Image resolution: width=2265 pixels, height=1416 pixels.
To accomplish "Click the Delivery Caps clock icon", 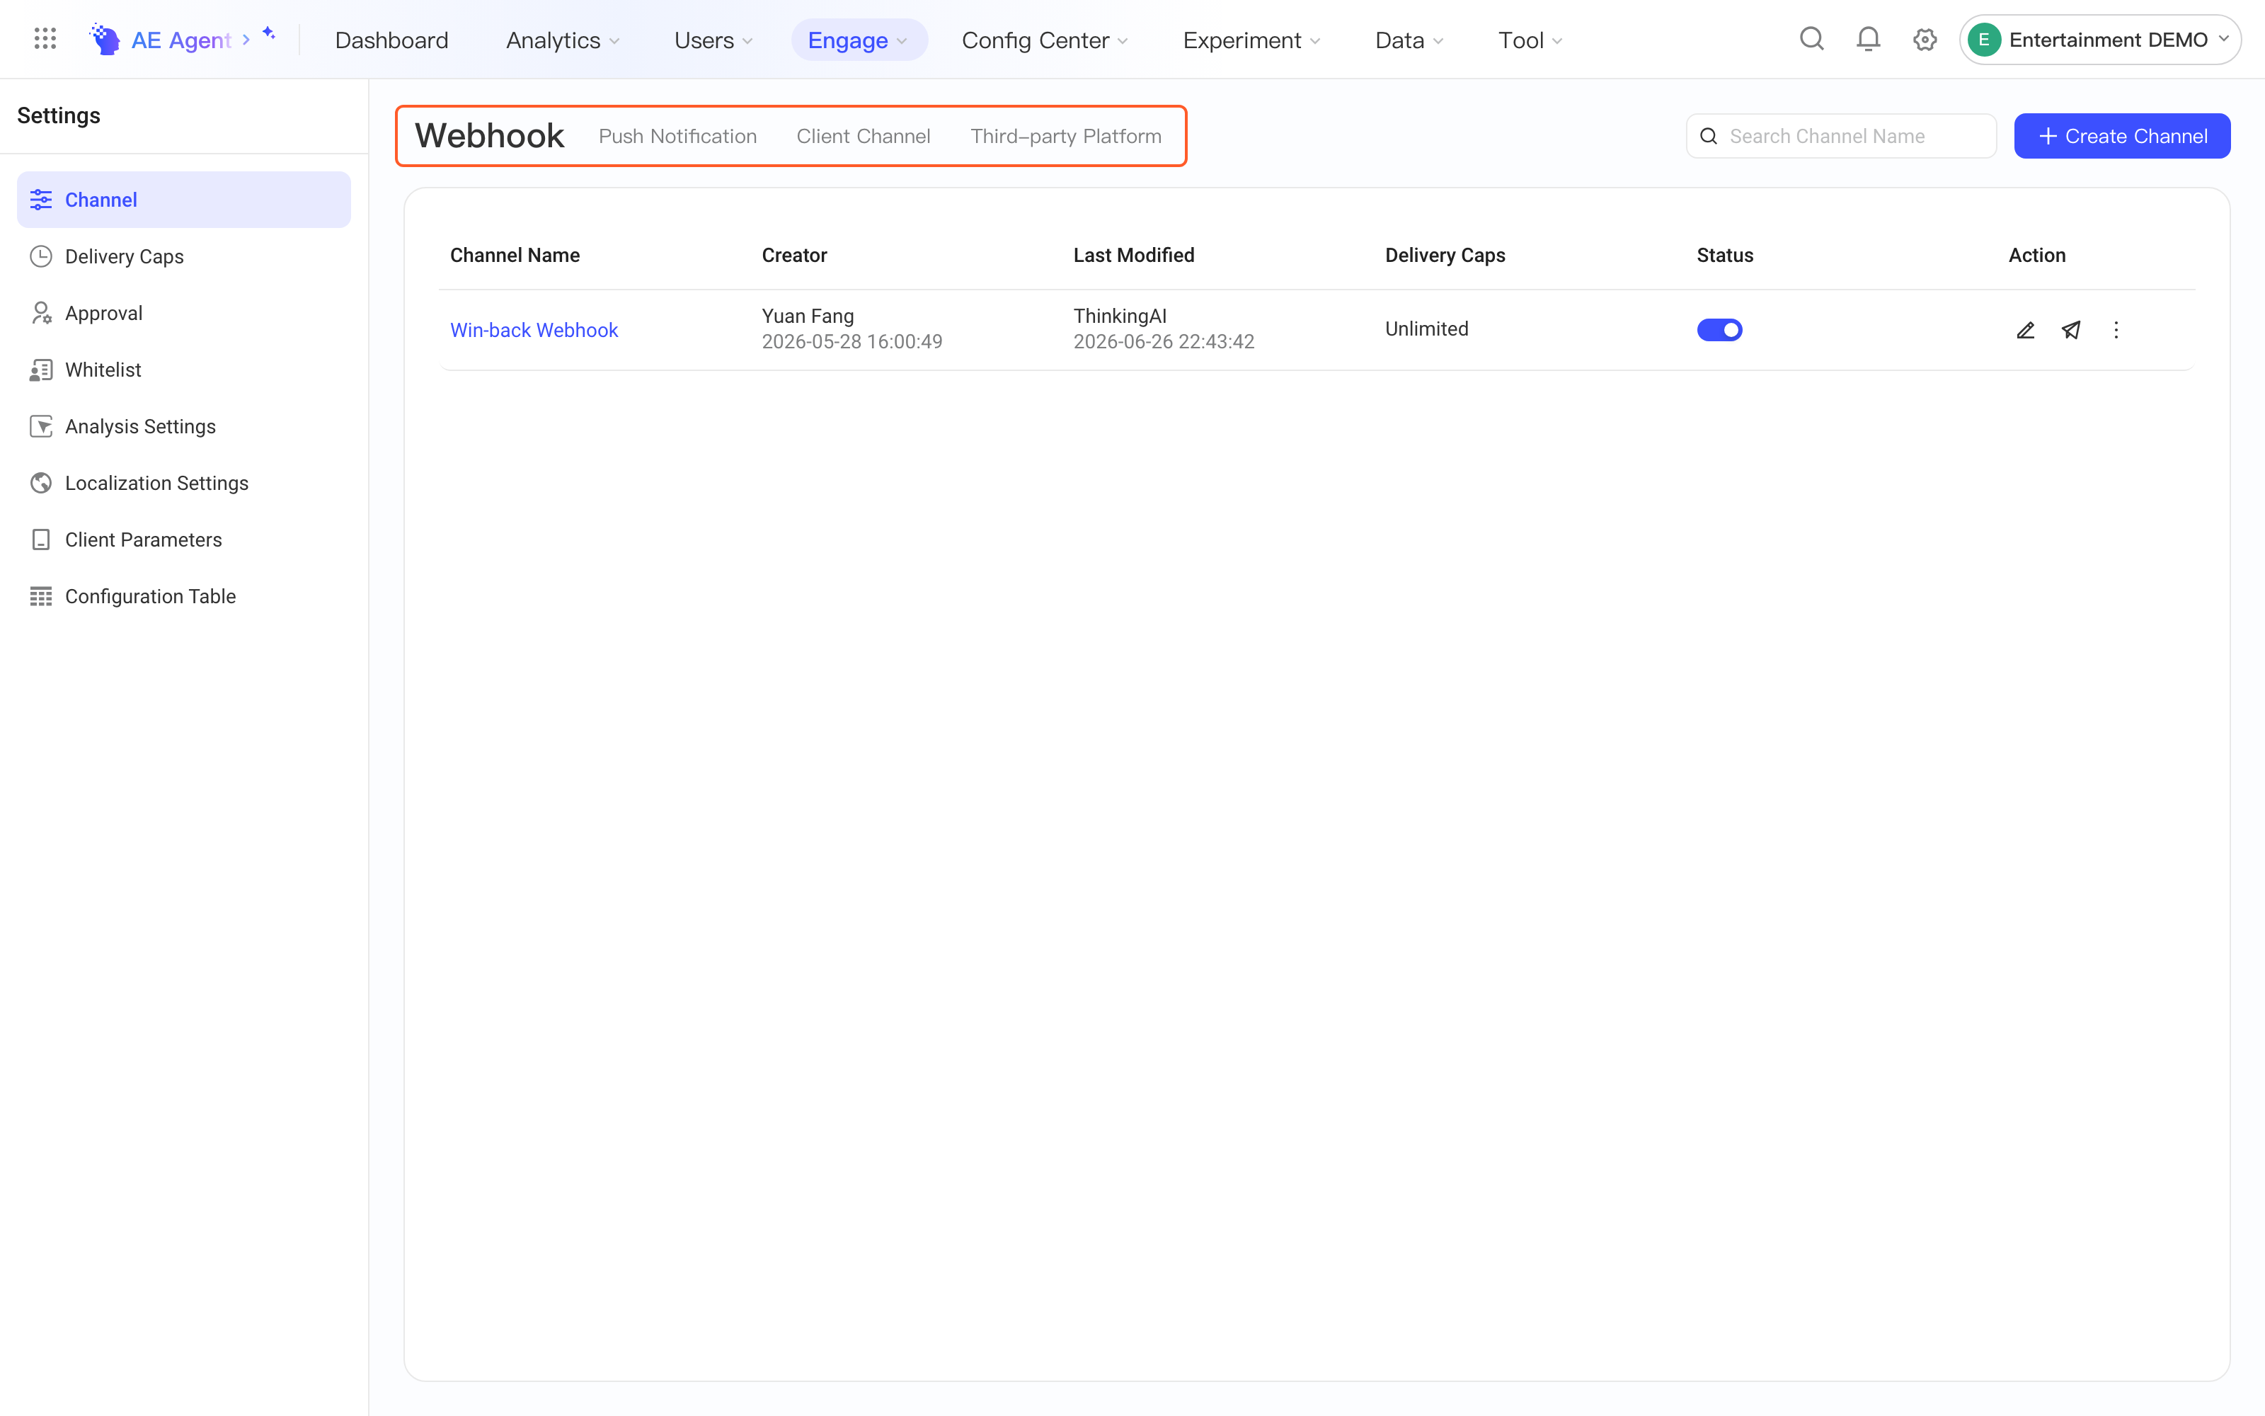I will (x=41, y=256).
